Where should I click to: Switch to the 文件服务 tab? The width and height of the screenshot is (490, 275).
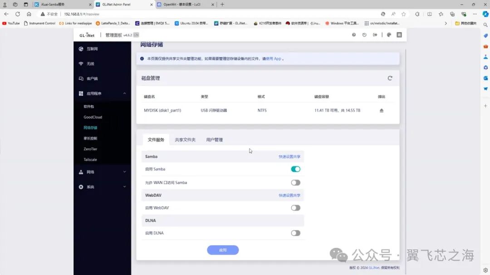click(156, 139)
